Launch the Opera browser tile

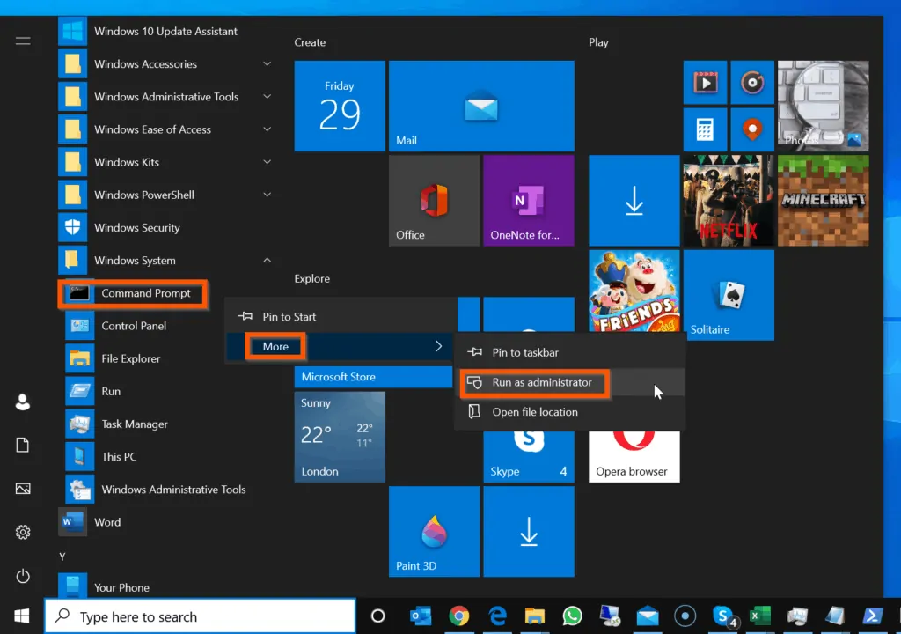click(x=634, y=456)
